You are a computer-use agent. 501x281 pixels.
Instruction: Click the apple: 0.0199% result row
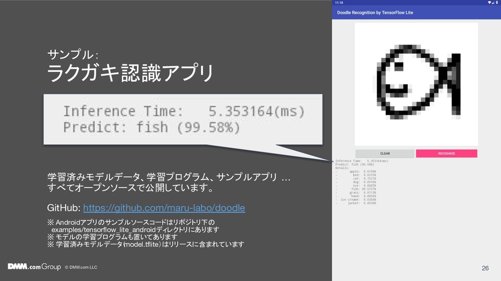pyautogui.click(x=356, y=171)
